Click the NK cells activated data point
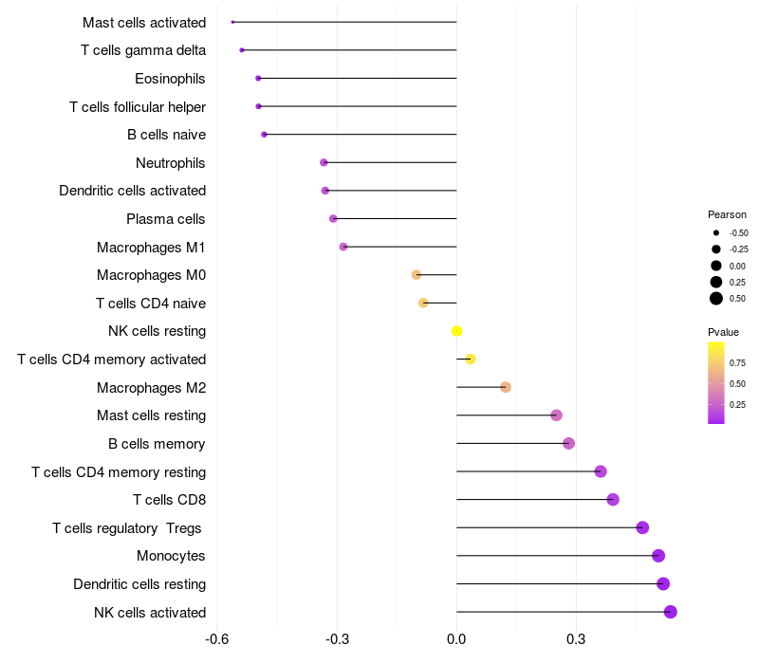 (x=670, y=612)
